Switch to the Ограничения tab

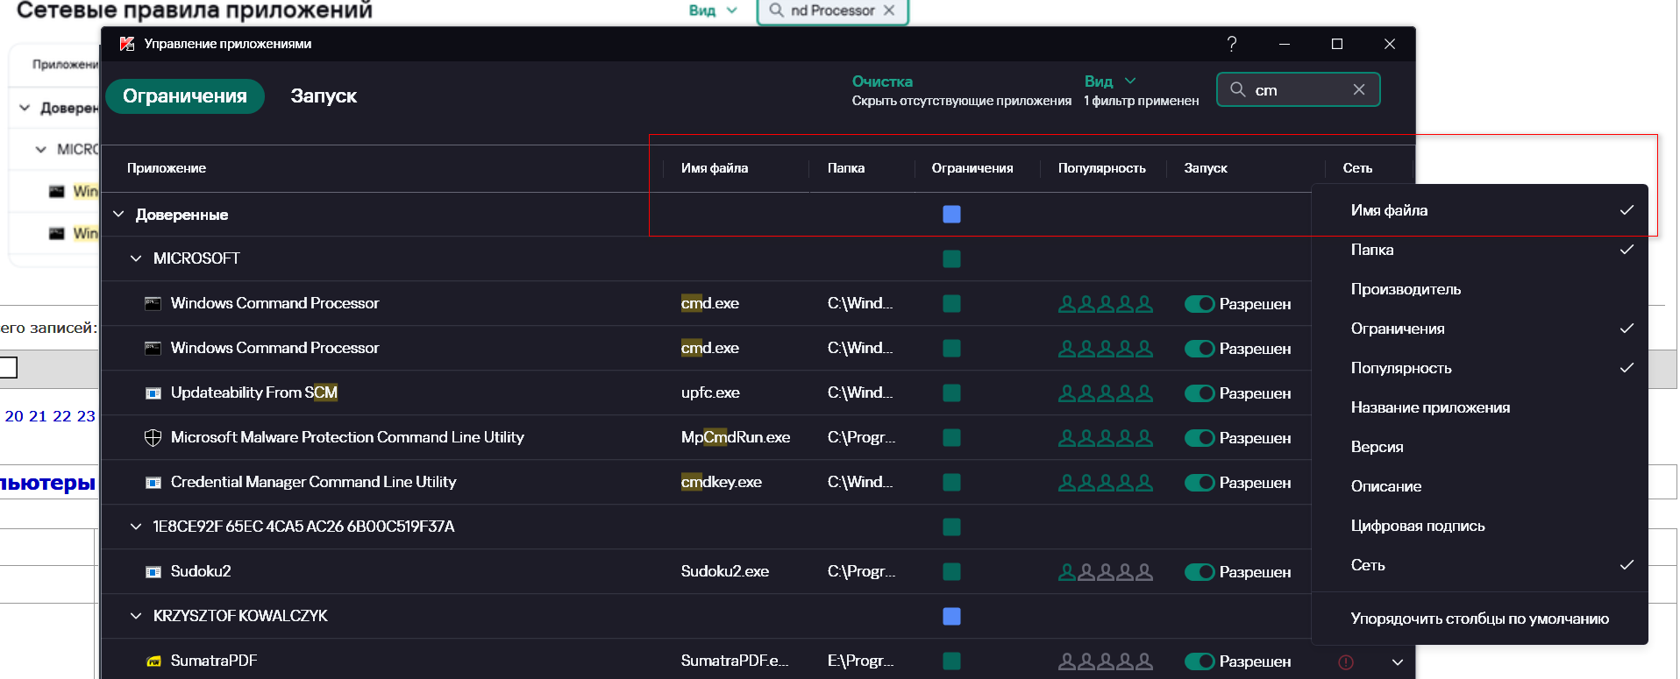(x=185, y=96)
